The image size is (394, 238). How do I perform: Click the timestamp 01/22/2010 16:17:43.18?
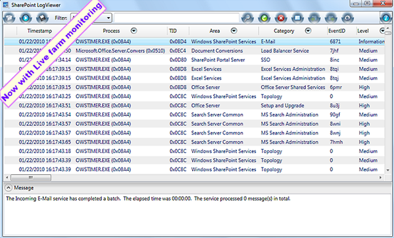tap(45, 151)
